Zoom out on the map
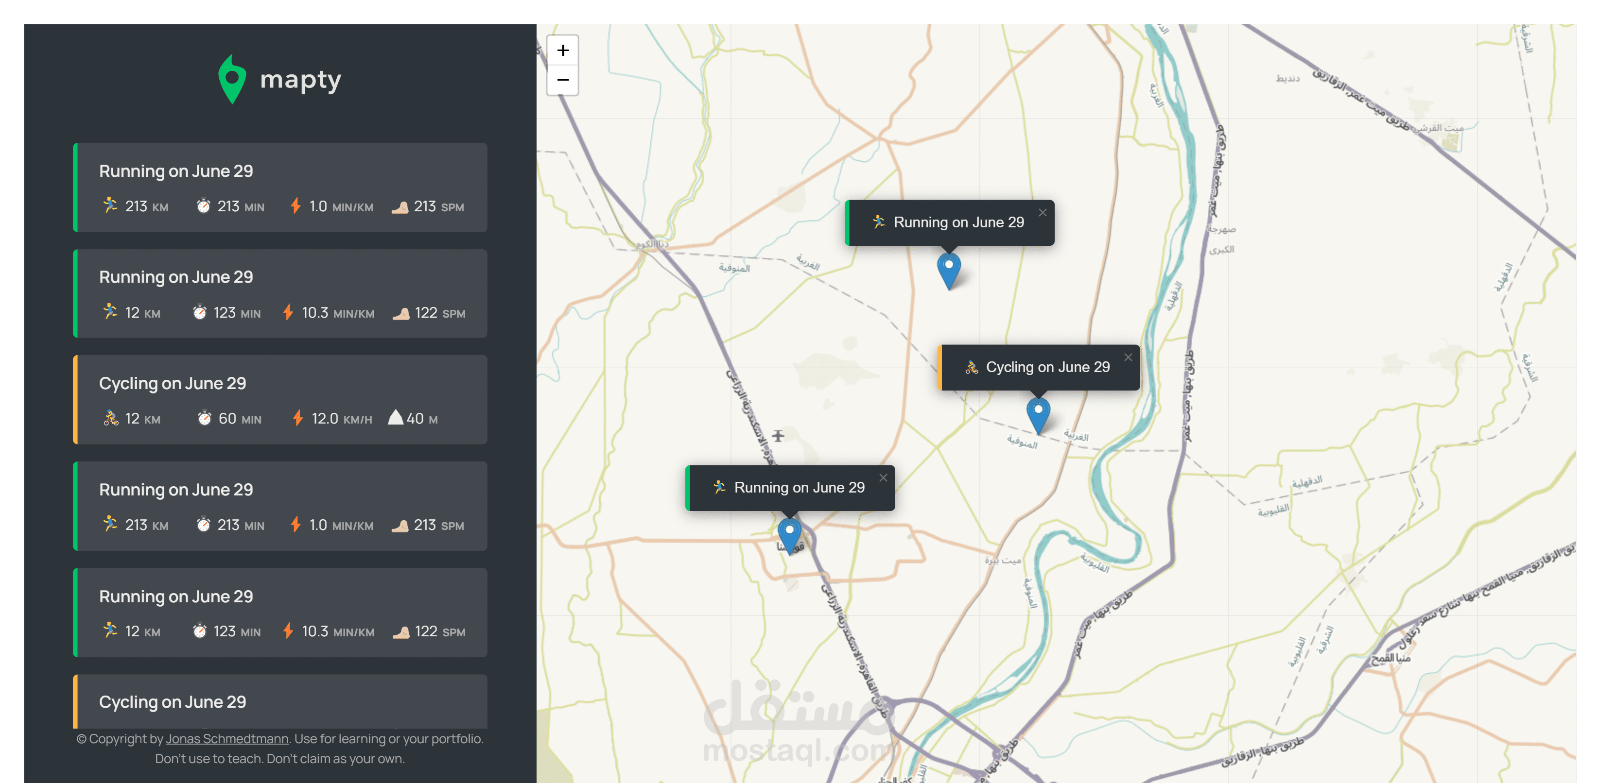The height and width of the screenshot is (783, 1600). (x=562, y=80)
